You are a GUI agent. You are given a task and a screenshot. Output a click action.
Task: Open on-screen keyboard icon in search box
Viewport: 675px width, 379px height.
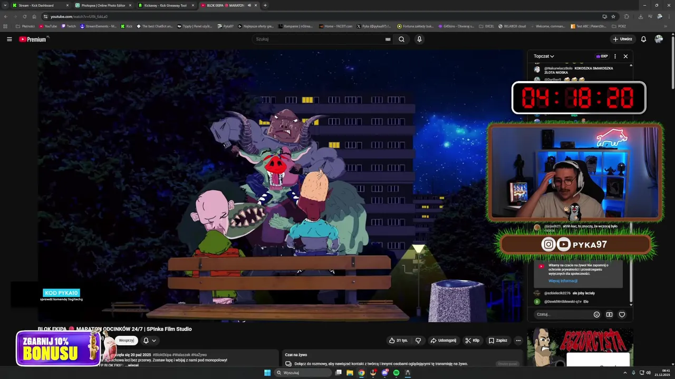point(388,39)
